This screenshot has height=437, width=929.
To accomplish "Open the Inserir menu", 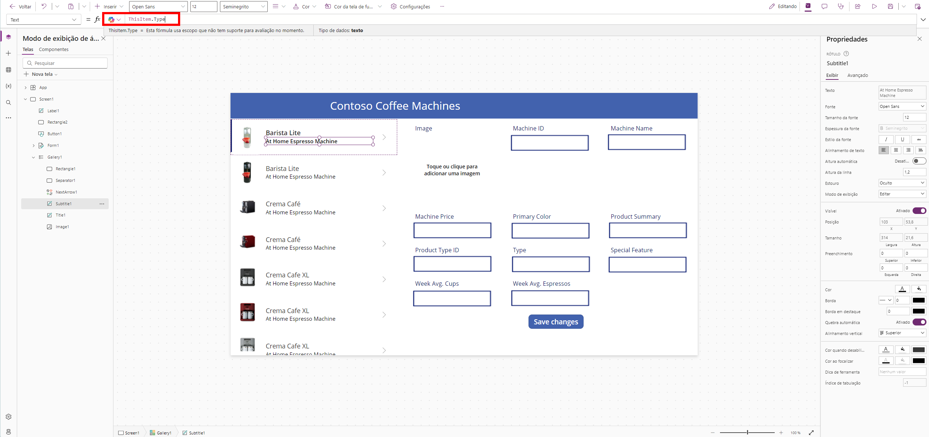I will (x=109, y=7).
